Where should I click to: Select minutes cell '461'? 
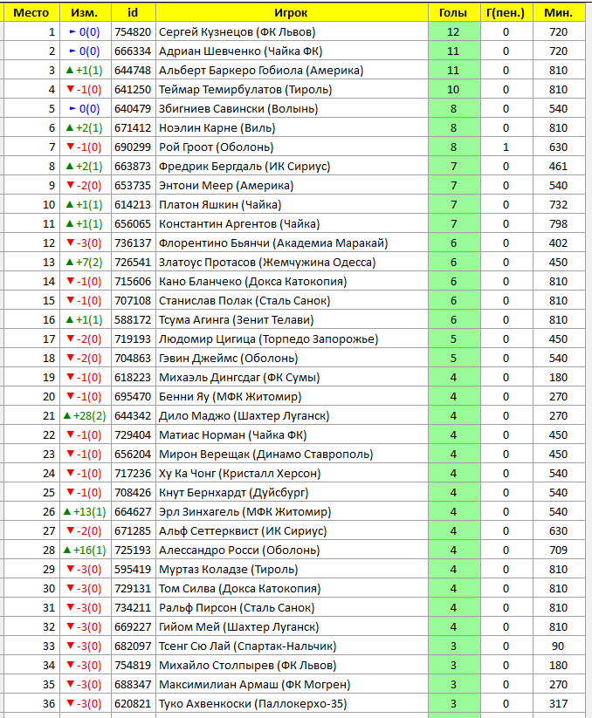[559, 167]
